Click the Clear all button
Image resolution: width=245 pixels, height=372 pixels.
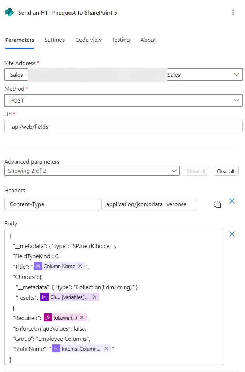tap(226, 171)
